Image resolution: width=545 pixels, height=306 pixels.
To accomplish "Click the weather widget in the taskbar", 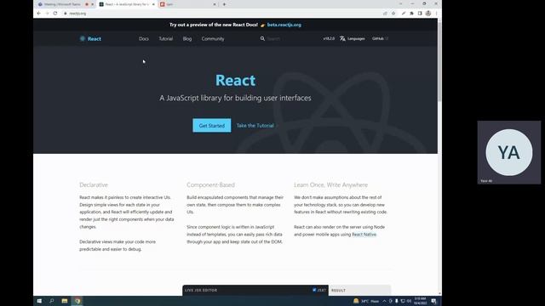I will click(366, 301).
